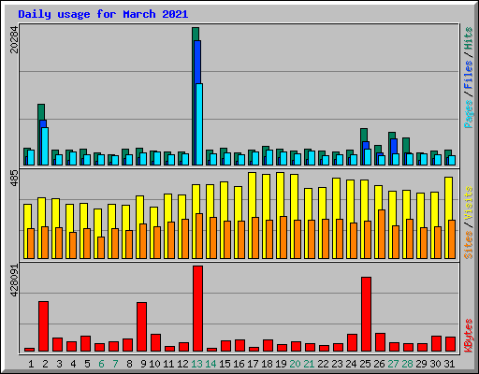Select day 30 on the date axis

(x=435, y=364)
